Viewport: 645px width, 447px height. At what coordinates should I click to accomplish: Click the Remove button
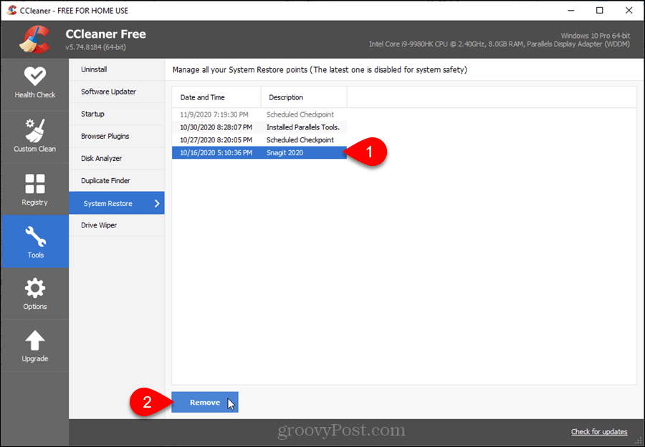pyautogui.click(x=205, y=402)
